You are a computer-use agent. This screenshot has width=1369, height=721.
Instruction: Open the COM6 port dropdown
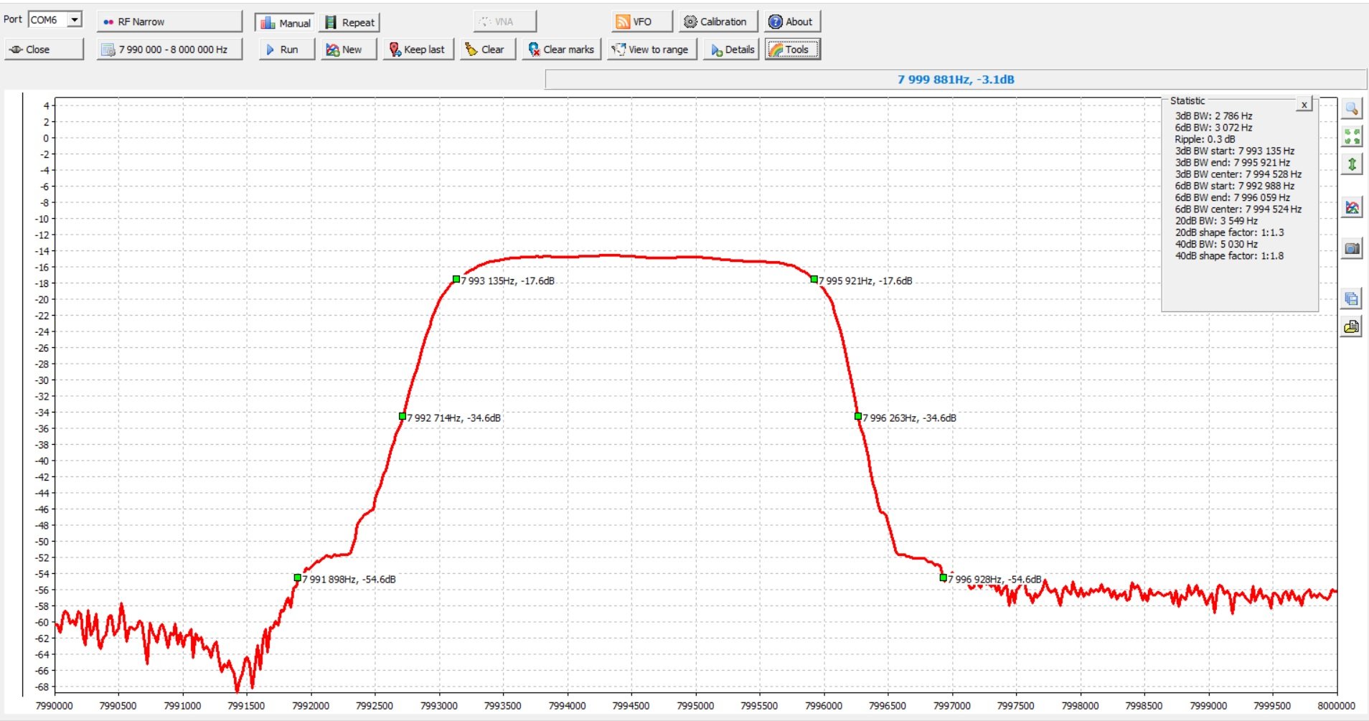(x=75, y=20)
